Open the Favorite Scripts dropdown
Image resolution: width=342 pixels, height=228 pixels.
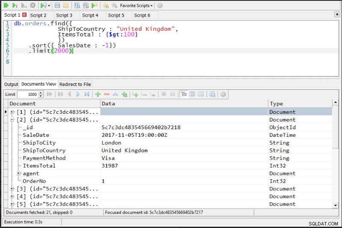click(x=136, y=6)
